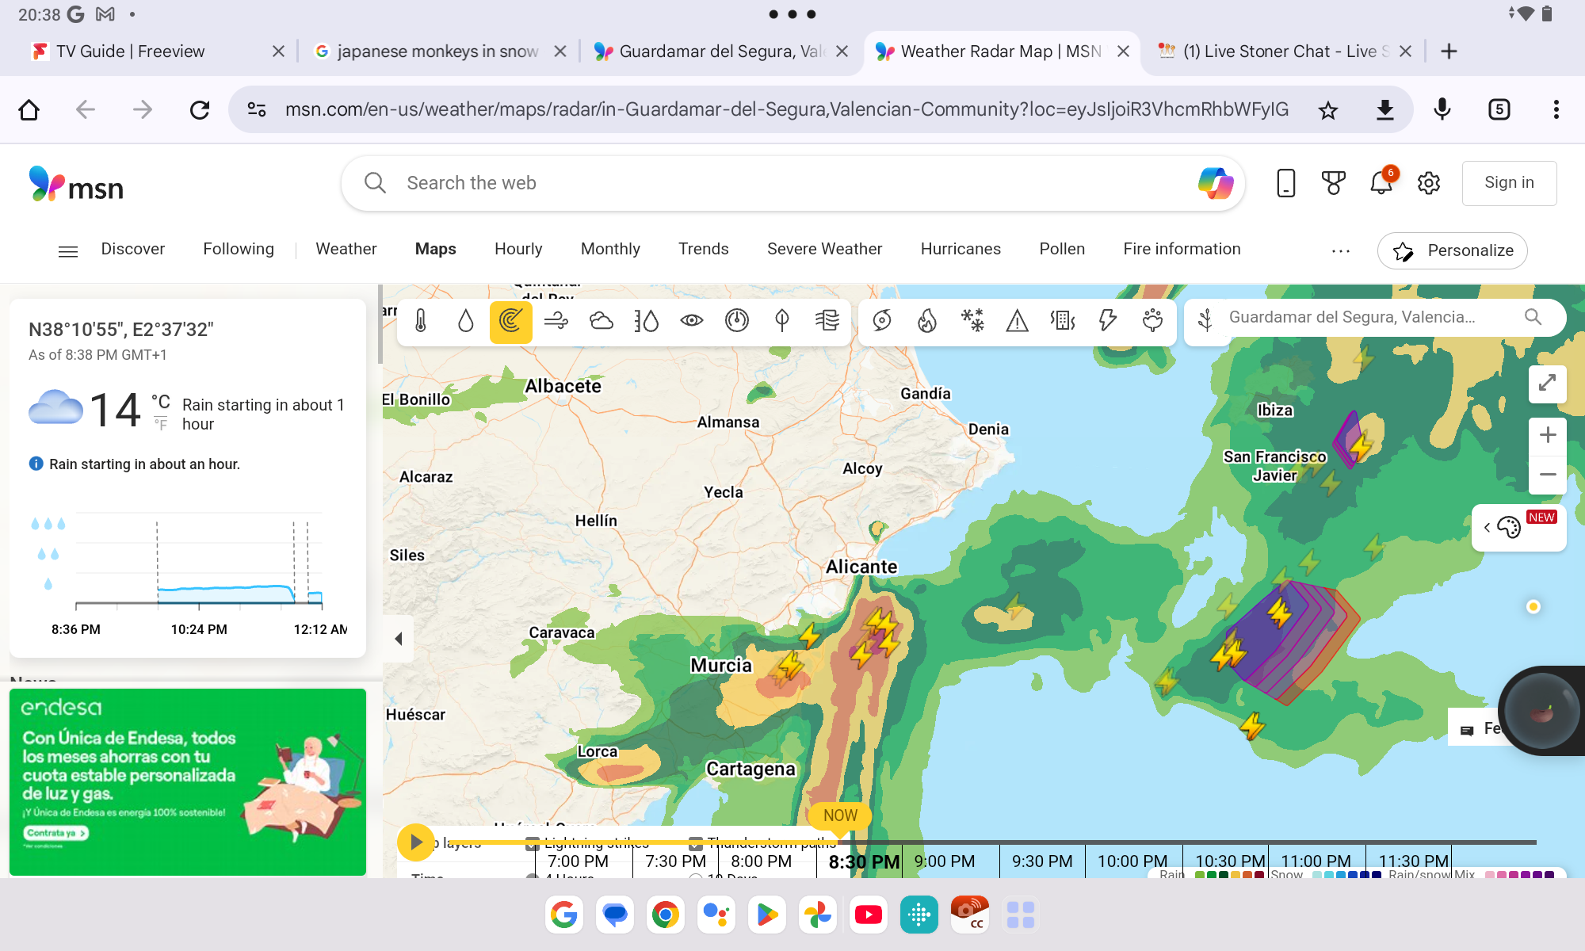The height and width of the screenshot is (951, 1585).
Task: Select the precipitation radar icon
Action: click(510, 319)
